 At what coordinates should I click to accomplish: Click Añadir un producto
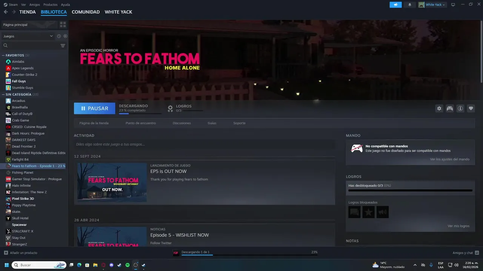tap(21, 253)
